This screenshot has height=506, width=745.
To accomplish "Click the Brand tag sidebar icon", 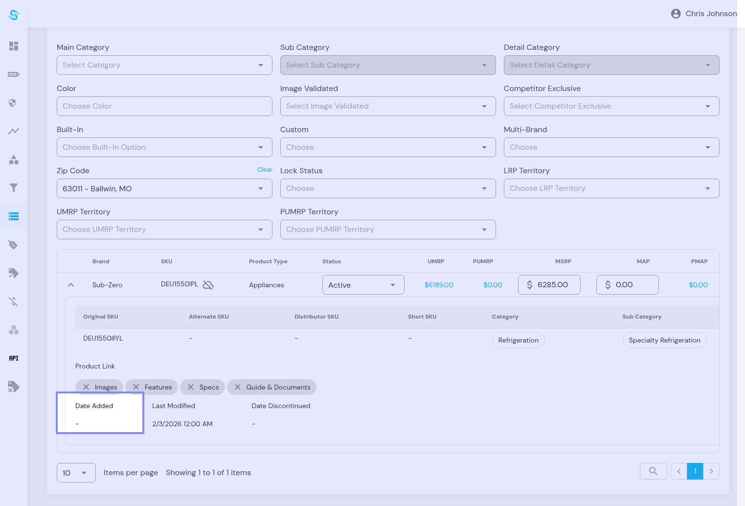I will click(x=14, y=74).
